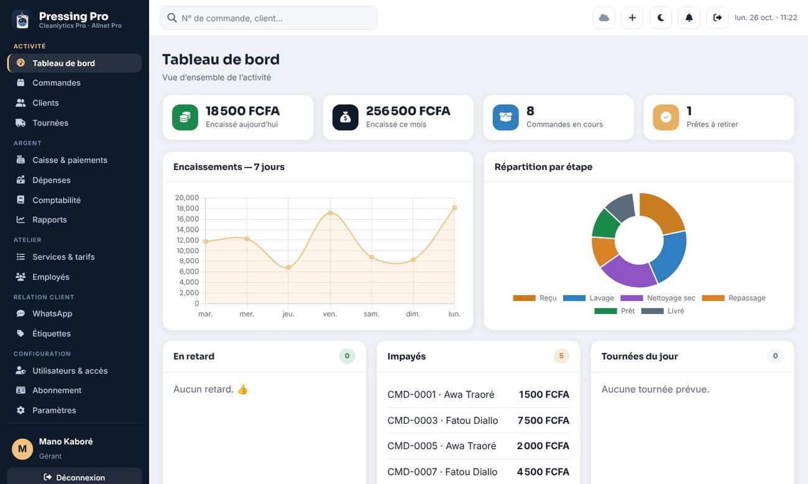Click the plus icon to add new
The image size is (808, 484).
(x=632, y=17)
